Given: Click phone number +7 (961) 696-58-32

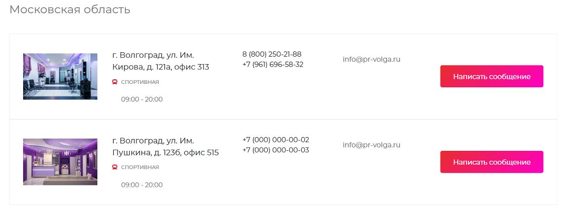Looking at the screenshot, I should (273, 65).
